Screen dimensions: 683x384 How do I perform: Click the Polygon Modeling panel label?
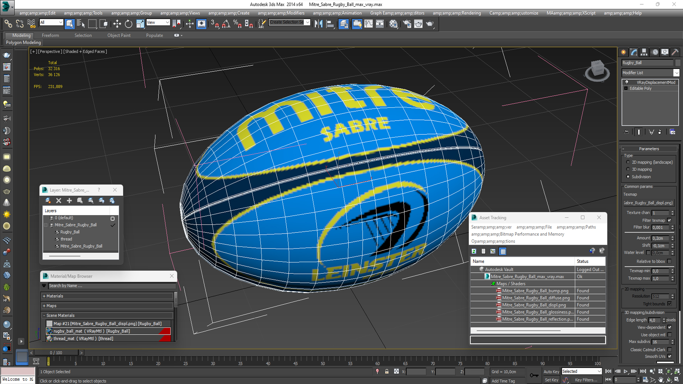(x=23, y=42)
